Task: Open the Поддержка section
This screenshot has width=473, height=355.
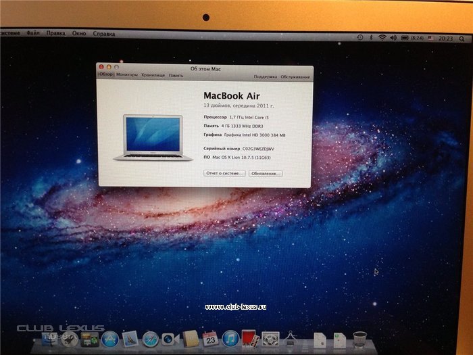Action: pyautogui.click(x=266, y=77)
